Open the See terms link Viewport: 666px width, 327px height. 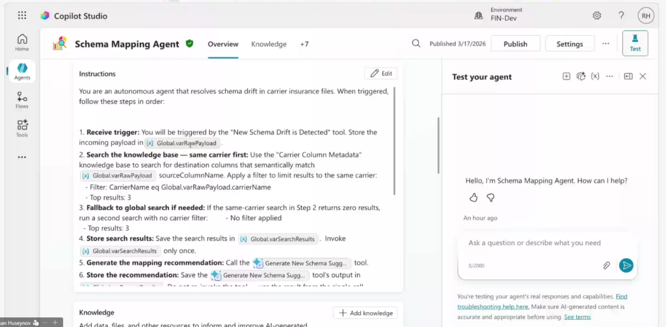[x=578, y=317]
